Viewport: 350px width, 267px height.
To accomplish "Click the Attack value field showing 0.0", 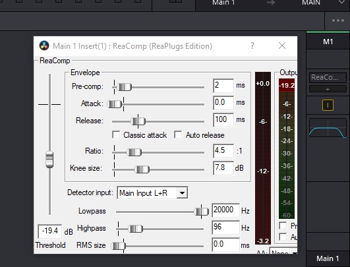I will click(x=223, y=103).
